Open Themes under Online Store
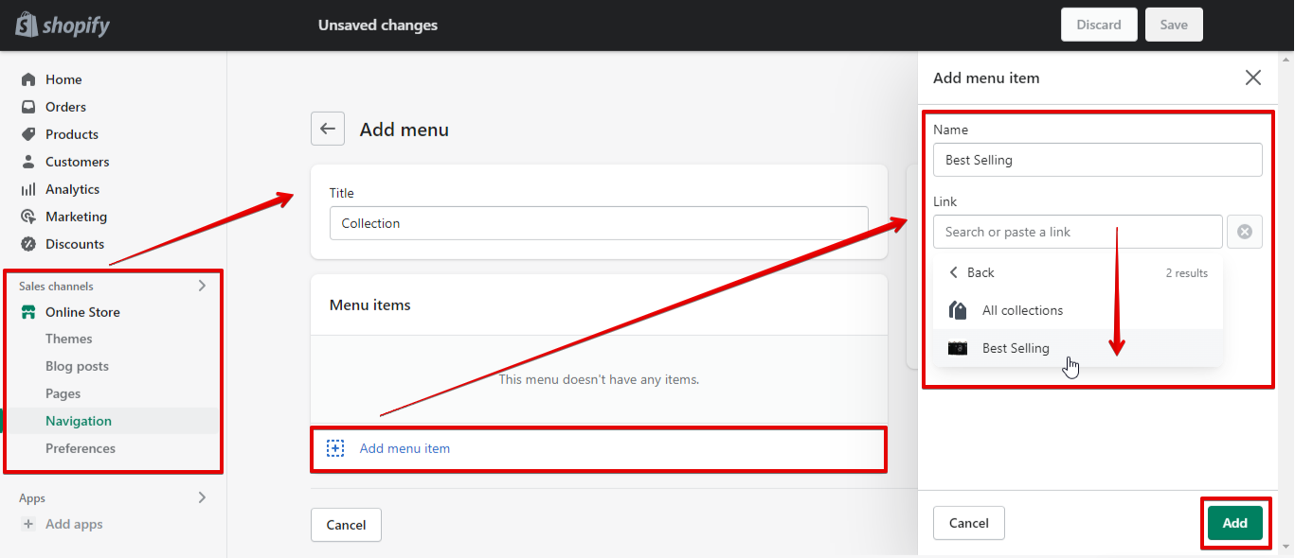The height and width of the screenshot is (558, 1295). click(x=69, y=339)
